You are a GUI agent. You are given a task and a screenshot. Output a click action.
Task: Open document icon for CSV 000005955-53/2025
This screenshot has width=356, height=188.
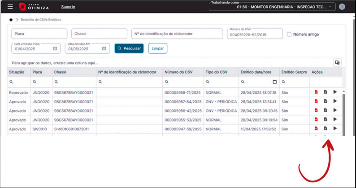pos(326,119)
